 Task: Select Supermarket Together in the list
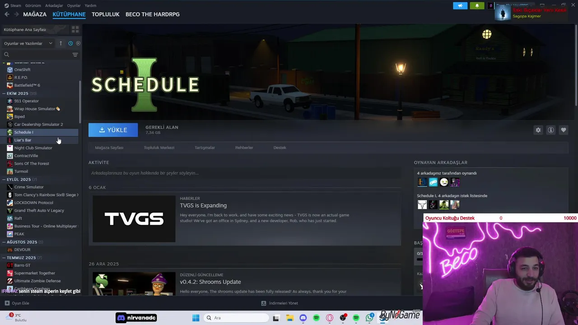pos(34,273)
